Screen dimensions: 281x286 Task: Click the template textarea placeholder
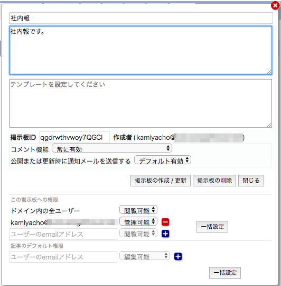141,103
